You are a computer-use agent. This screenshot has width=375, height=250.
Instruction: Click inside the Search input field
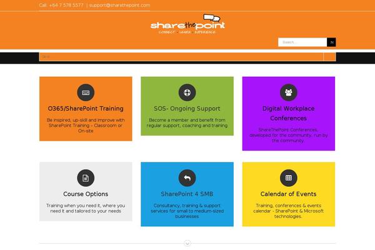point(302,42)
